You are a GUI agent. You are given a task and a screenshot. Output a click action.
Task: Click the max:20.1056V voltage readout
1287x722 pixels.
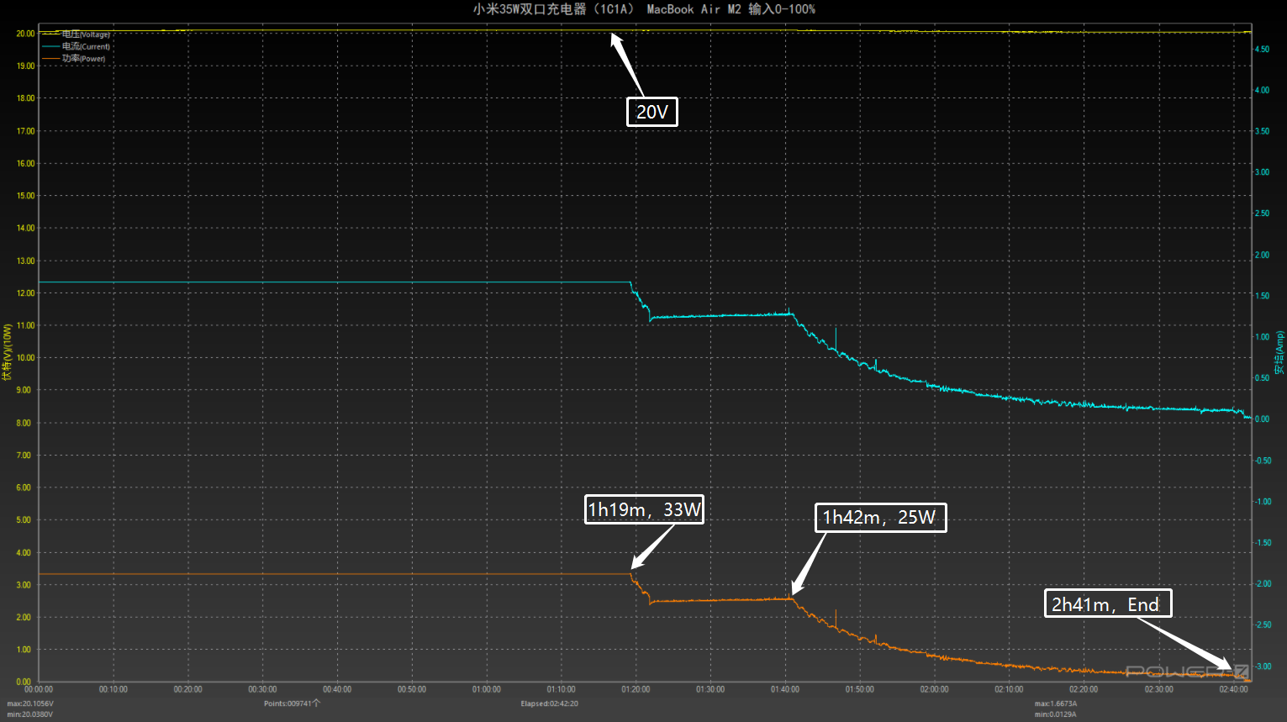pyautogui.click(x=30, y=704)
